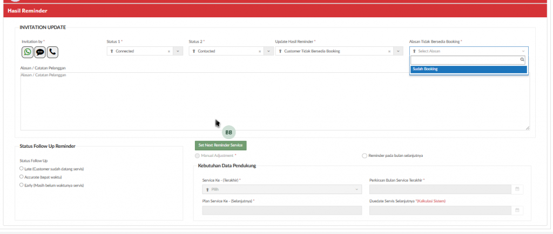Select Accurate (tepat waktu) option
This screenshot has height=234, width=553.
pos(21,177)
